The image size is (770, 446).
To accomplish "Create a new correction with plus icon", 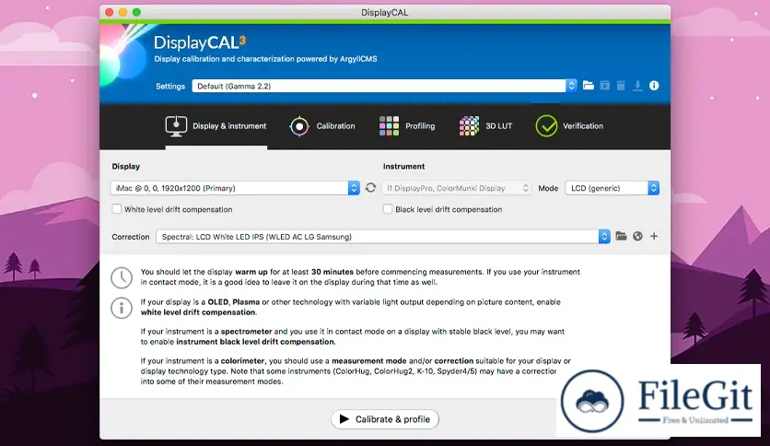I will [x=654, y=236].
